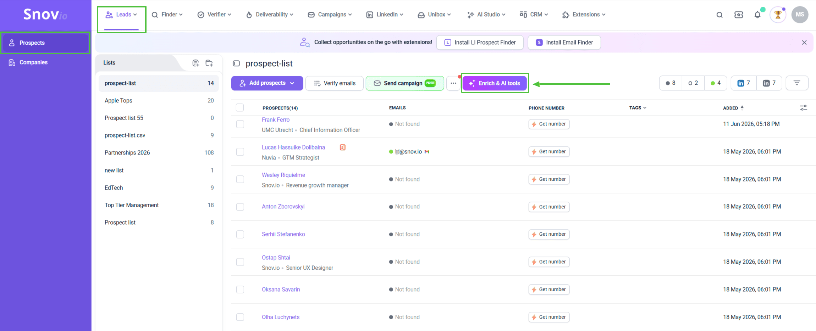Open the filter icon button
Image resolution: width=816 pixels, height=331 pixels.
click(797, 83)
